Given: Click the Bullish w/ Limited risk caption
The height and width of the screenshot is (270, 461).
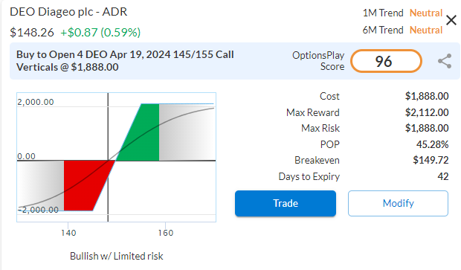Looking at the screenshot, I should point(117,256).
